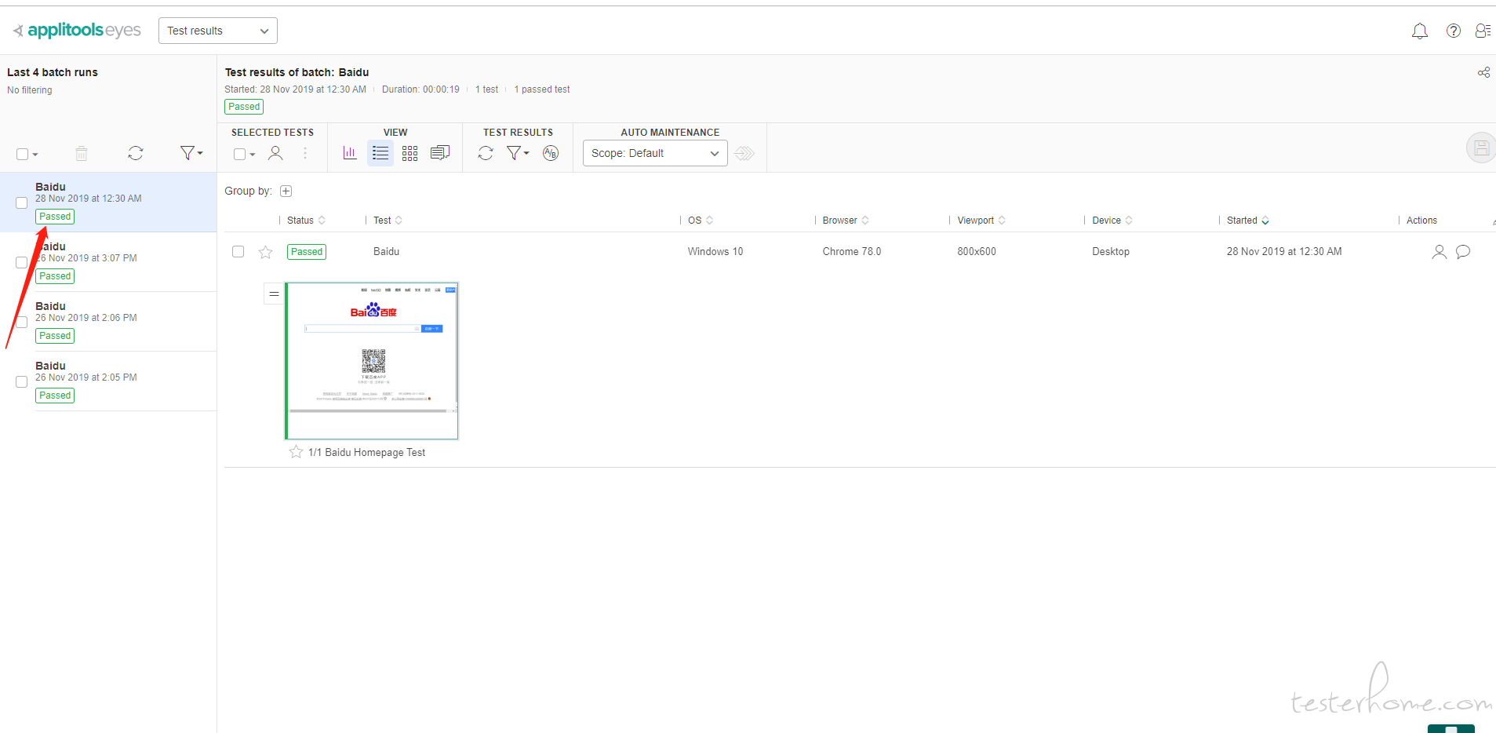Click the share batch icon

1483,72
